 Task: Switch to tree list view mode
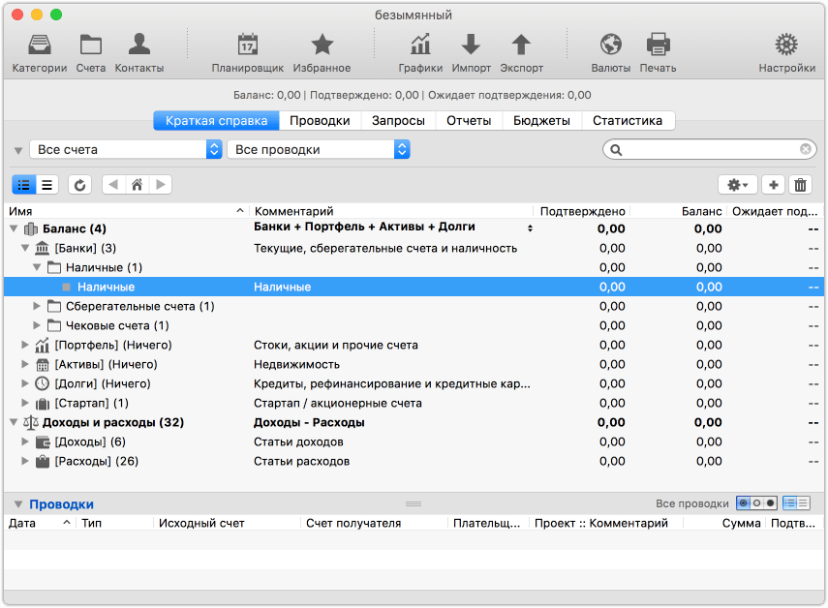click(24, 185)
